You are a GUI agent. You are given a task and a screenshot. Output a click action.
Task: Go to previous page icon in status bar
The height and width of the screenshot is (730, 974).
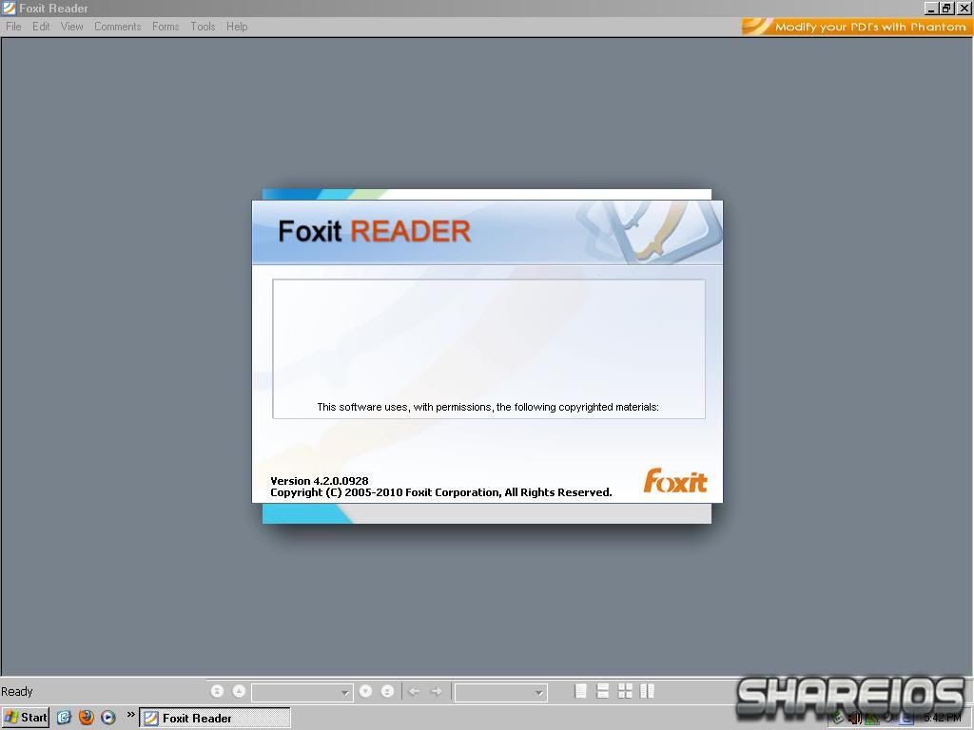click(239, 691)
